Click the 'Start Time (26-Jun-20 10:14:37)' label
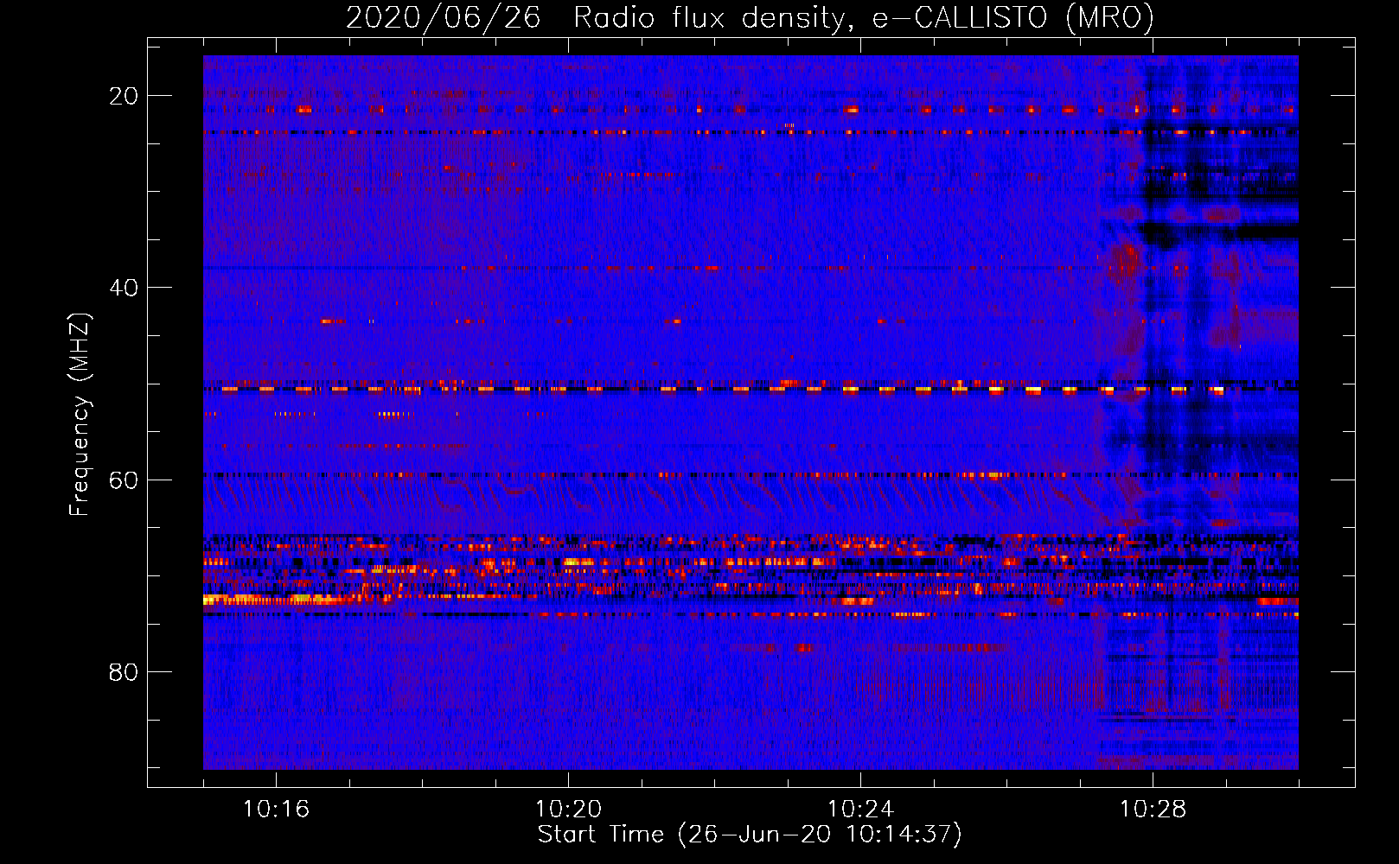 tap(750, 835)
